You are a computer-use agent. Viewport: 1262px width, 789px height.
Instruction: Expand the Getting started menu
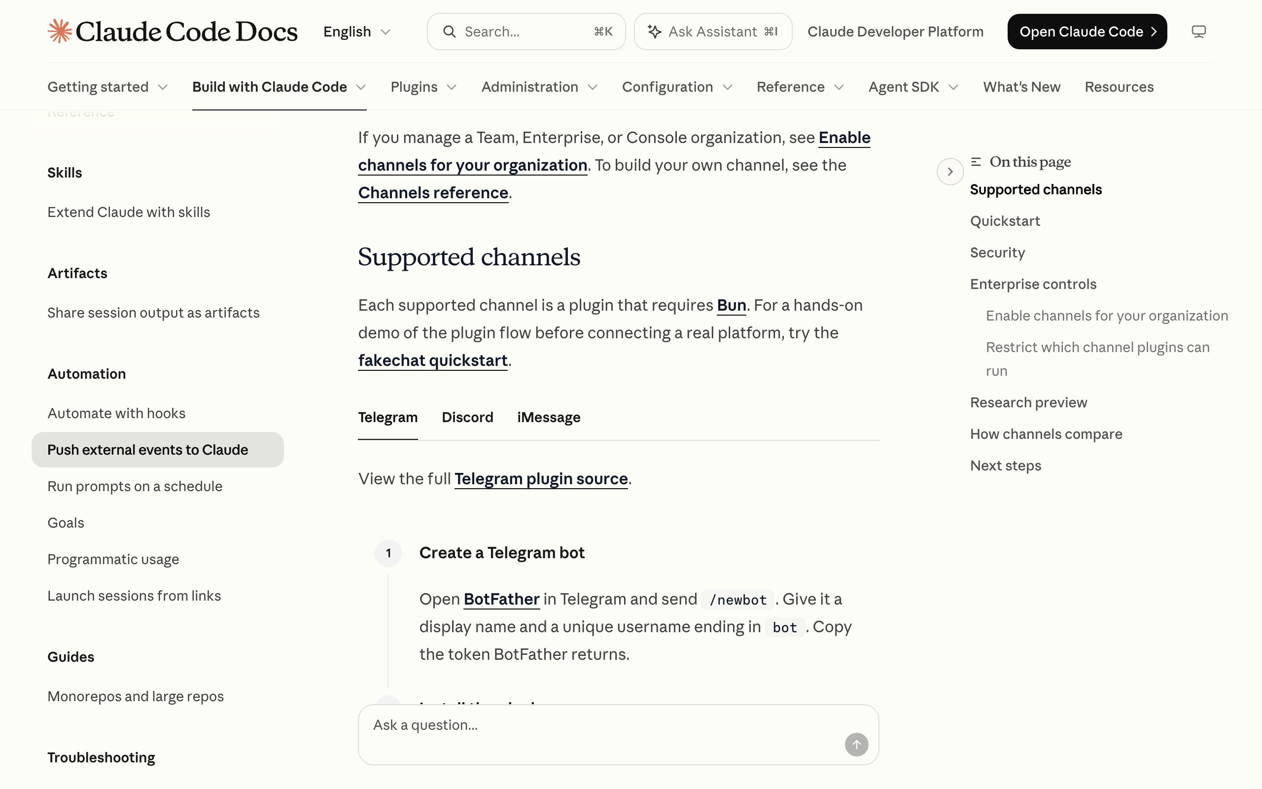click(x=107, y=87)
